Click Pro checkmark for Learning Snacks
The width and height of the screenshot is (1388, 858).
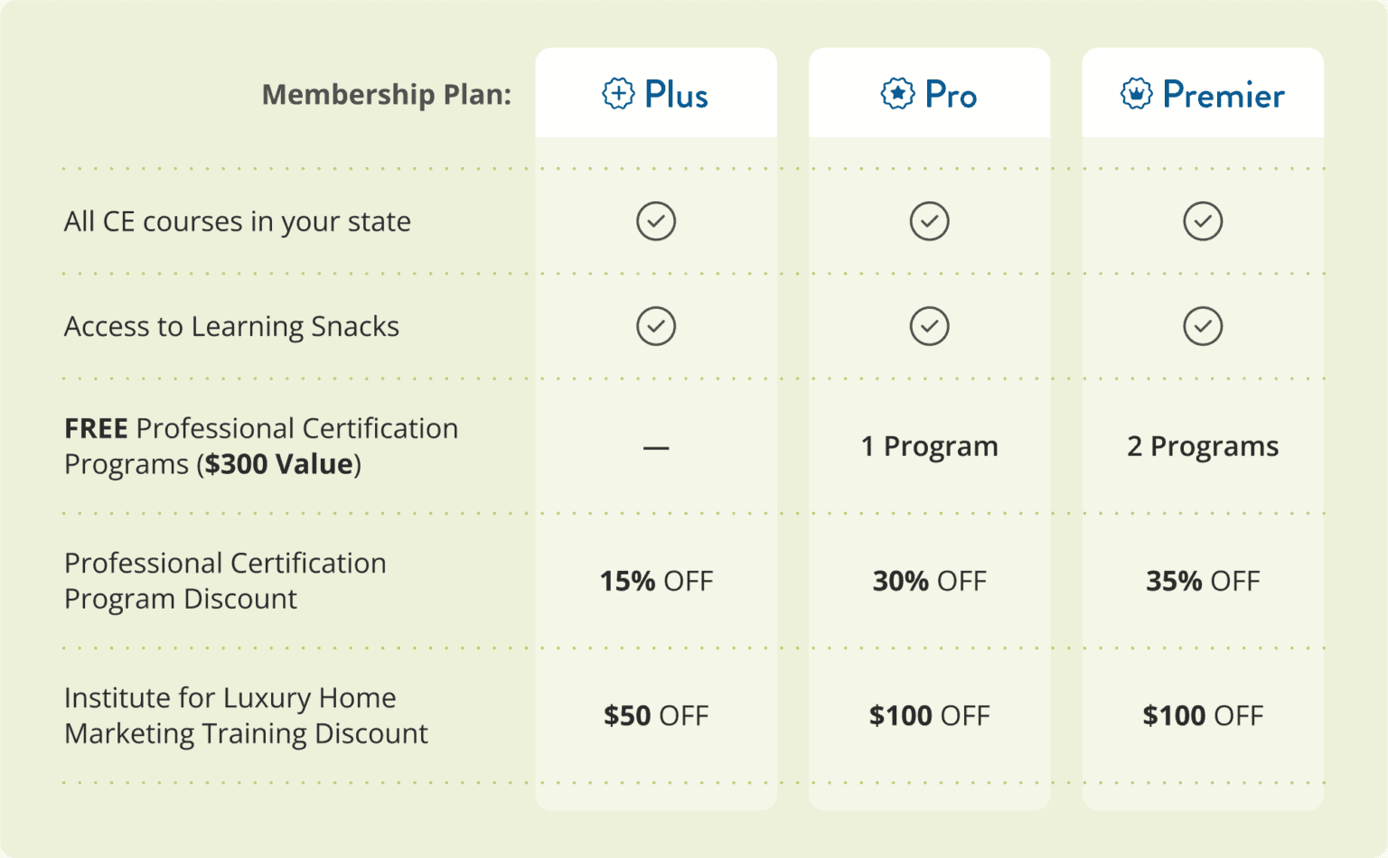[929, 326]
